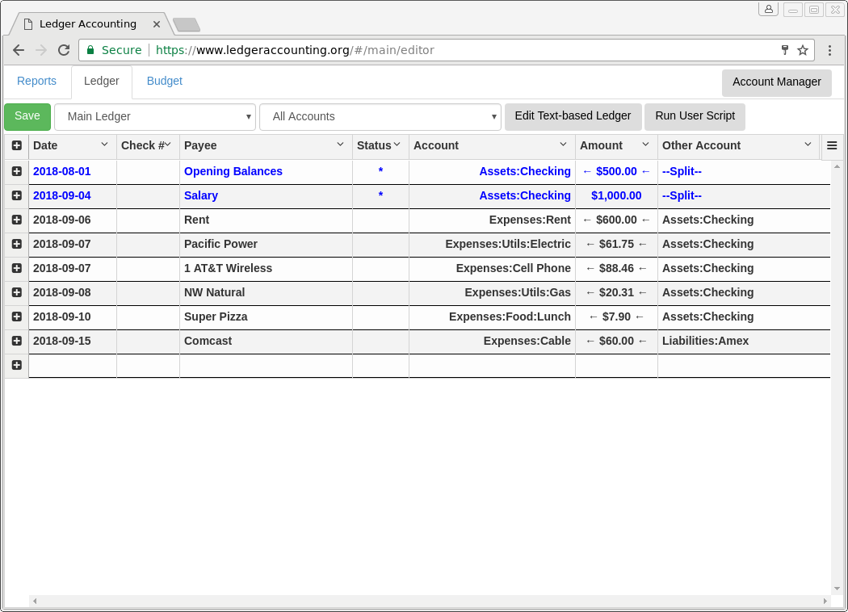Image resolution: width=848 pixels, height=612 pixels.
Task: Click the key icon in address bar
Action: point(784,50)
